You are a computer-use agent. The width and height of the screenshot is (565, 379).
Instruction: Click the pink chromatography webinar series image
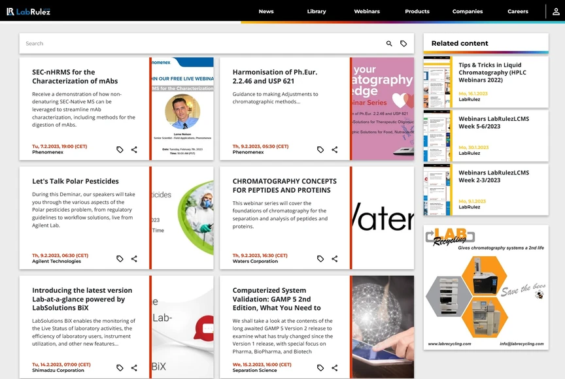(x=383, y=108)
